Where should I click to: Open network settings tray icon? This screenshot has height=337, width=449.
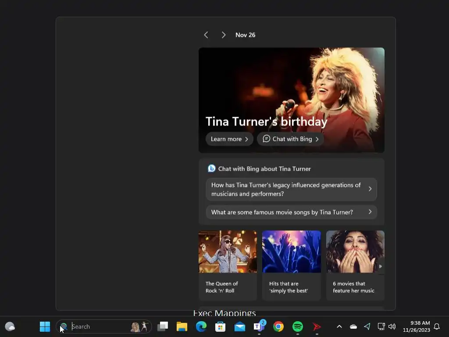click(x=381, y=326)
